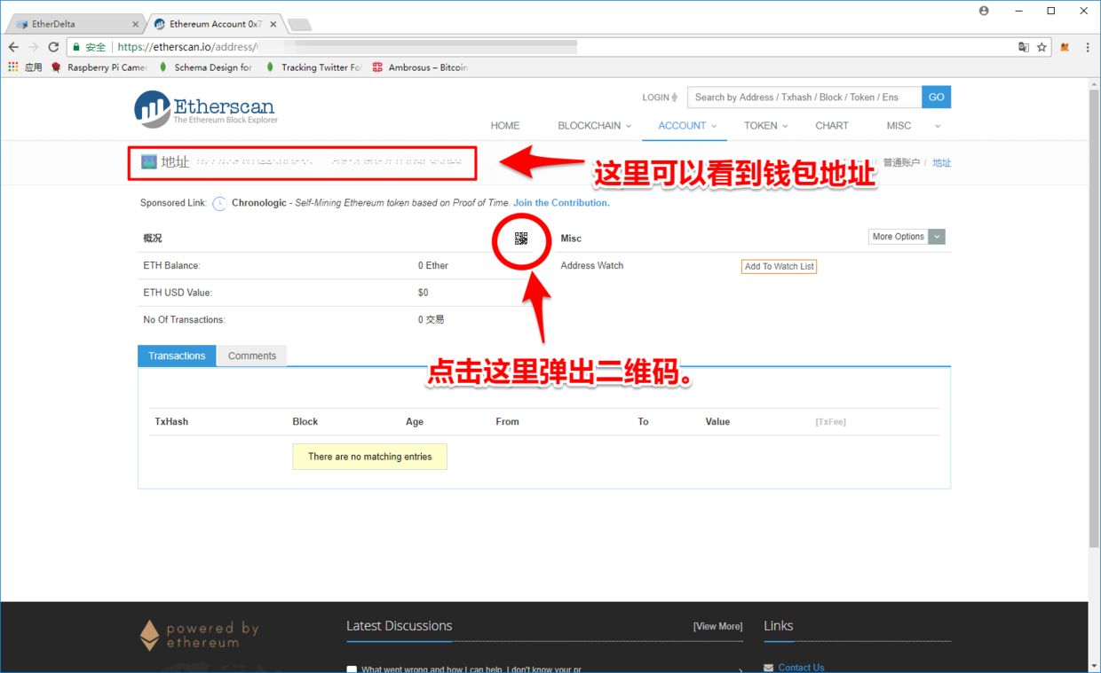Click the [TxFee] column header

[830, 422]
